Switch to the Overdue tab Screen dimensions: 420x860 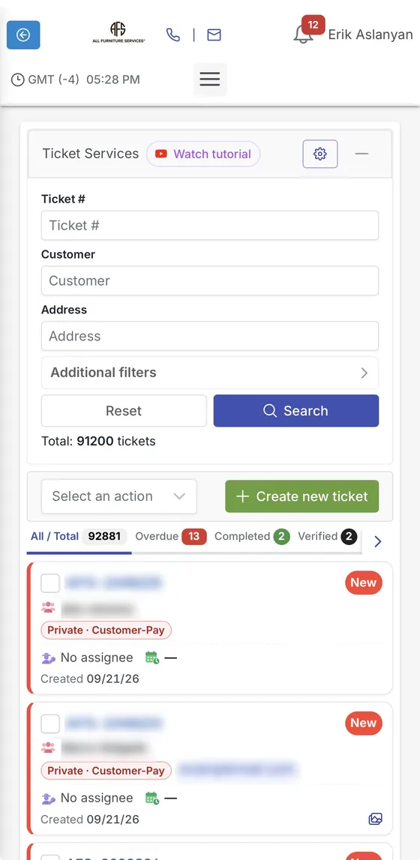point(170,536)
